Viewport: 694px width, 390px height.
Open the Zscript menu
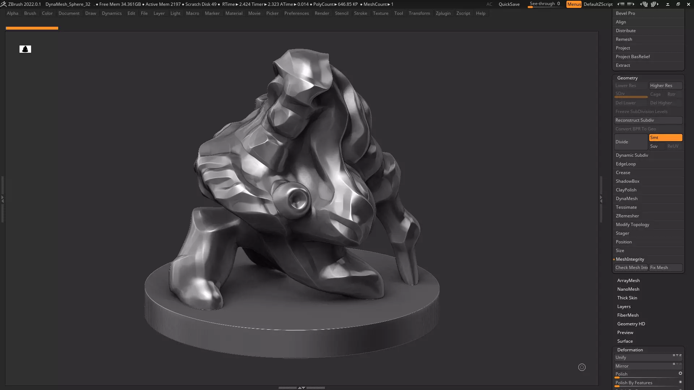[463, 13]
